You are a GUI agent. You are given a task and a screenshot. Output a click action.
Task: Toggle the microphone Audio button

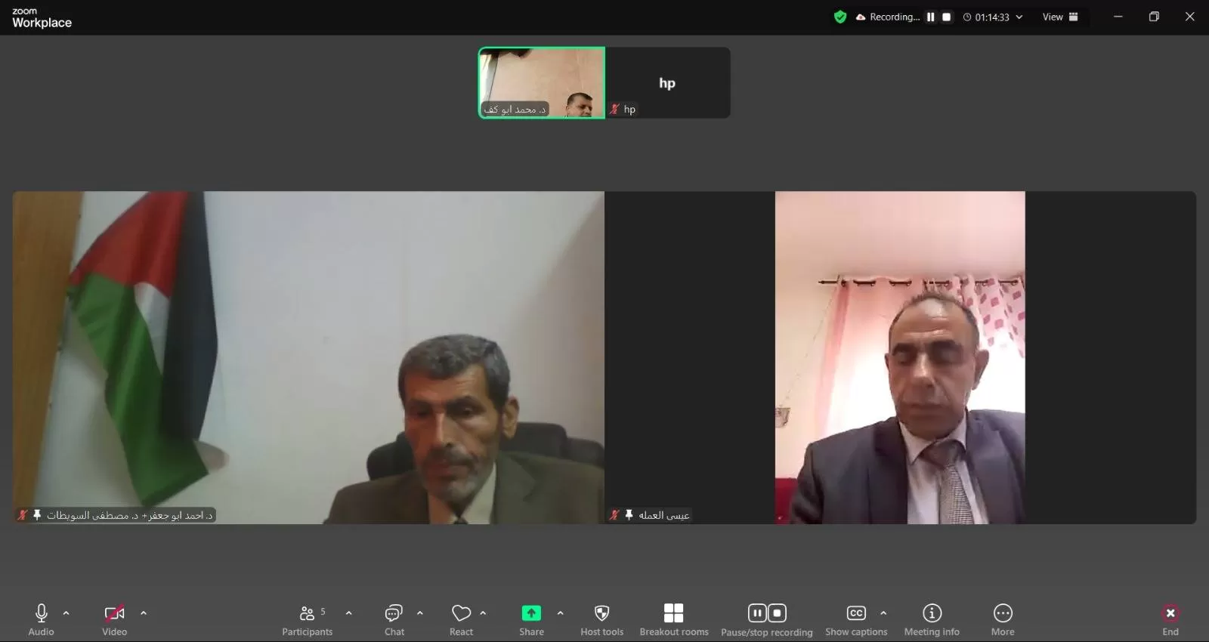pos(42,619)
